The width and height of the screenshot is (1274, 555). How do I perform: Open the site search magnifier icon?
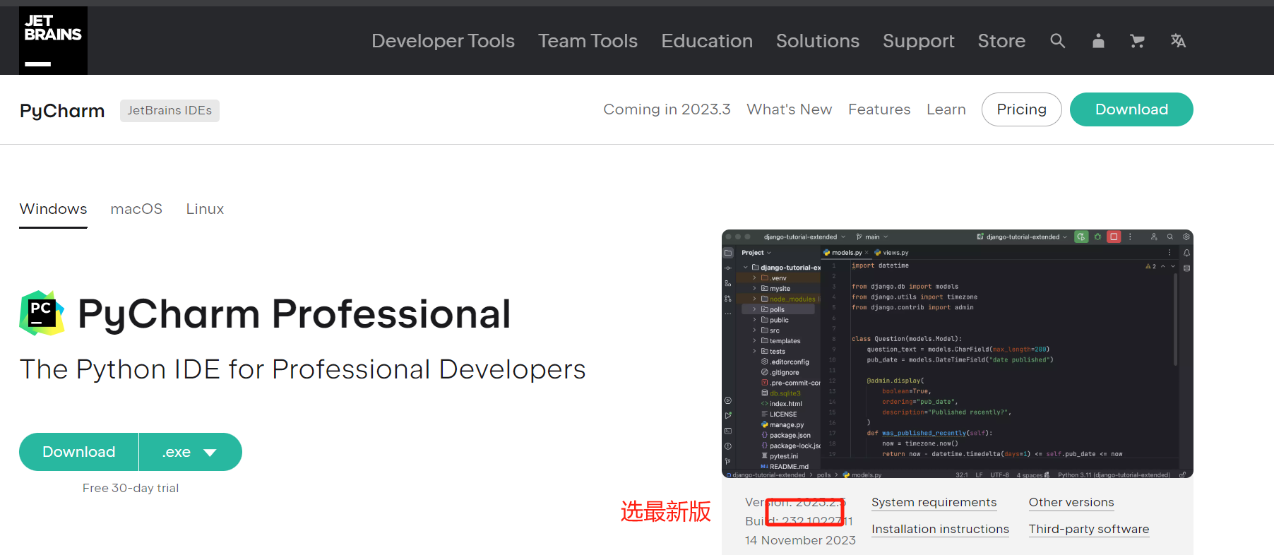[1057, 41]
